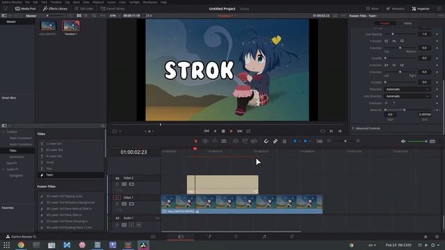Collapse the Toolbox tree

point(3,132)
